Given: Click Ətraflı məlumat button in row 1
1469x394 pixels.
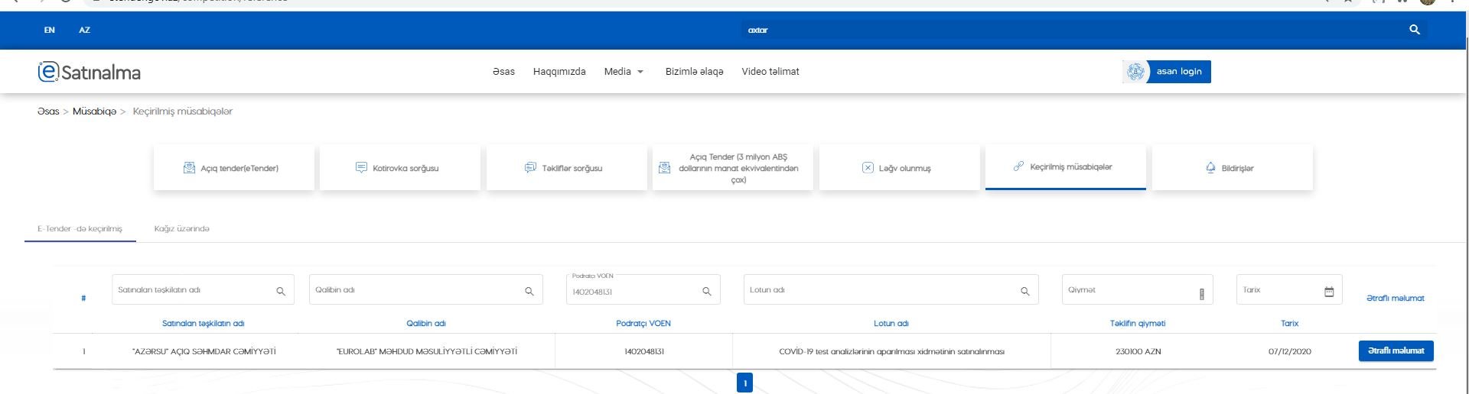Looking at the screenshot, I should (x=1396, y=351).
